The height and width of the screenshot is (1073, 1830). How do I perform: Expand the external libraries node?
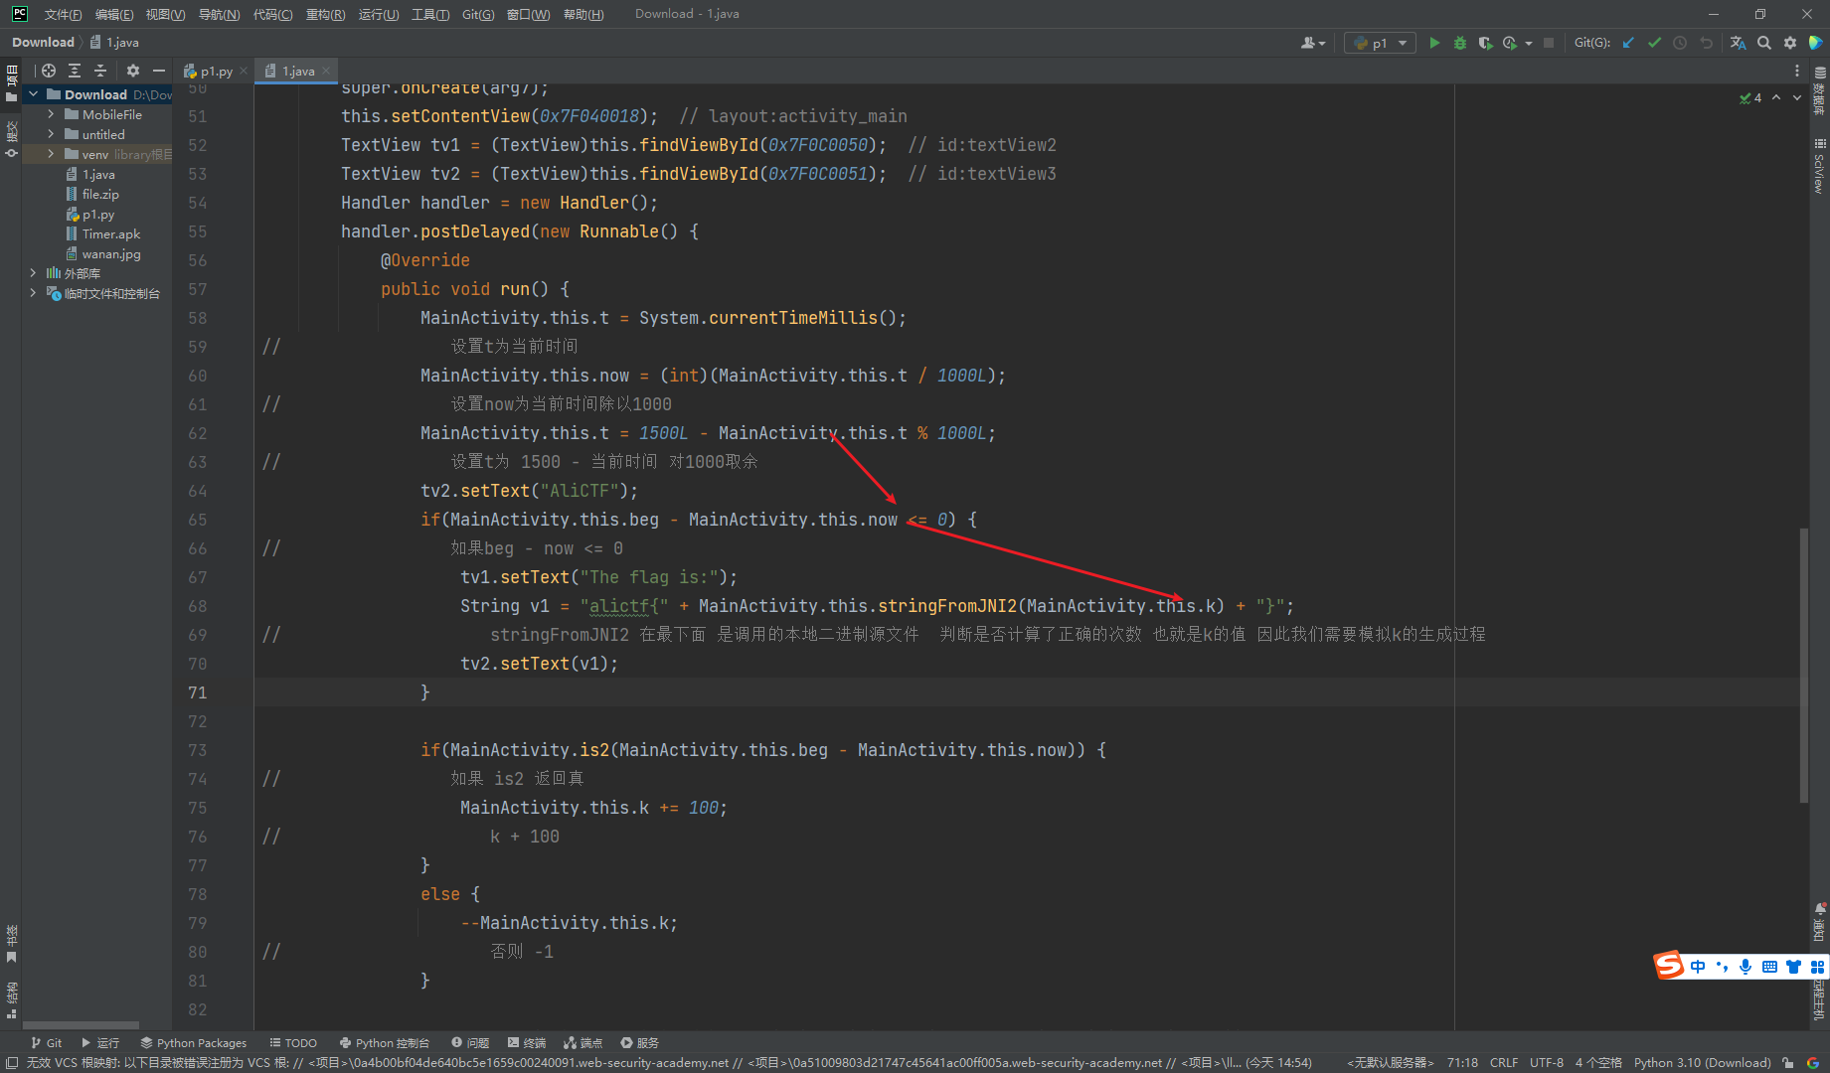(33, 273)
